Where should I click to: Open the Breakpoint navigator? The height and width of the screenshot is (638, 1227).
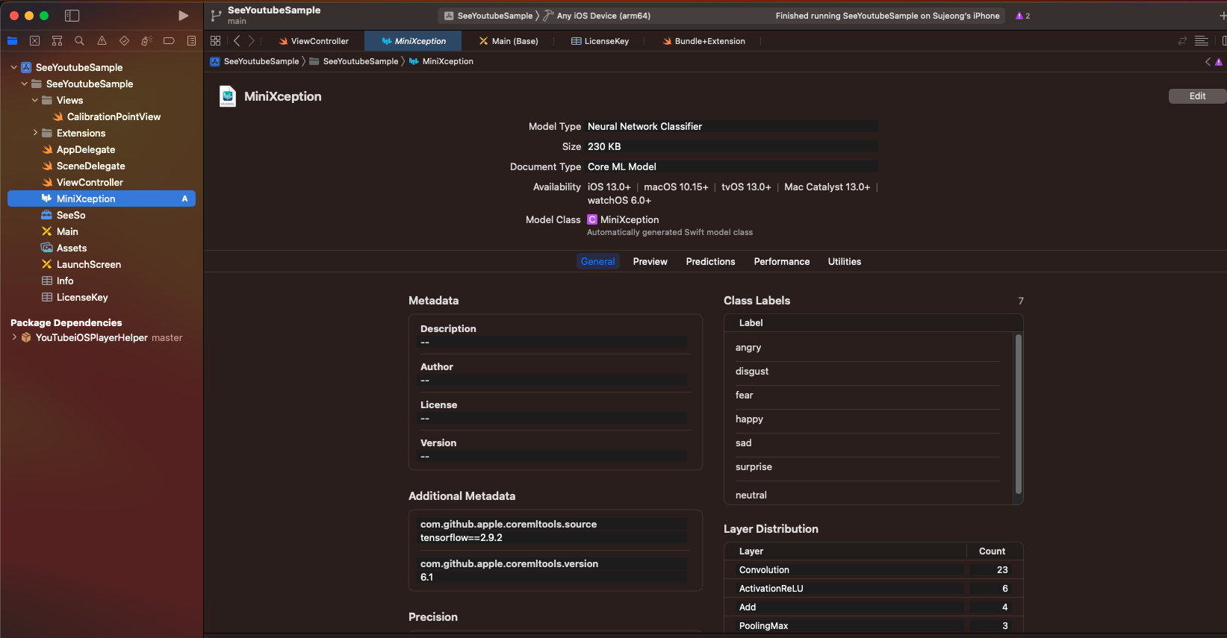169,41
